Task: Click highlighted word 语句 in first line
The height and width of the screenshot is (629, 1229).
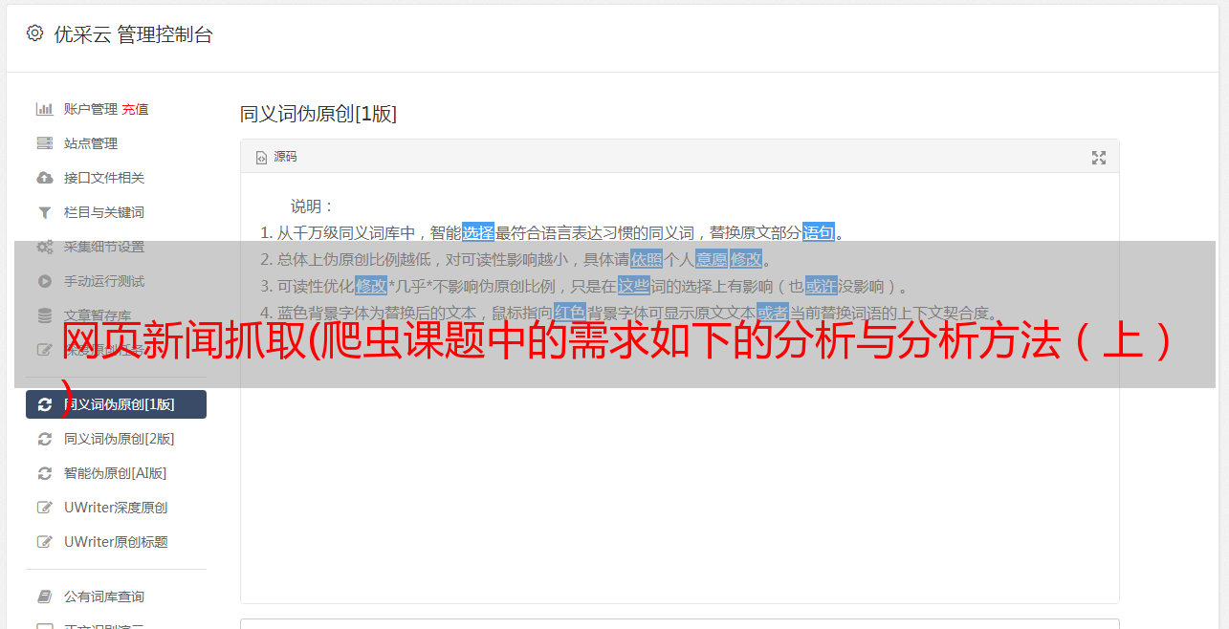Action: pos(819,232)
